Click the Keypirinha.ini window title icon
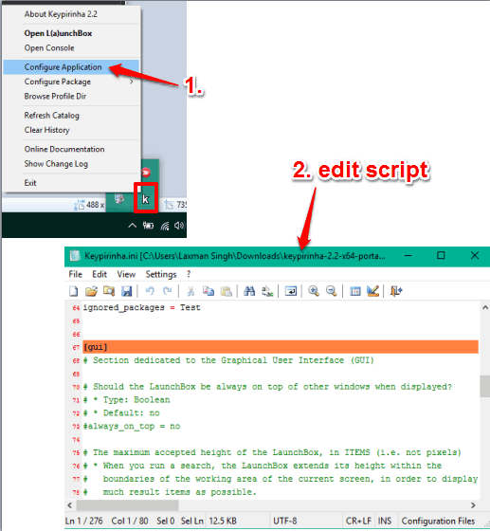Image resolution: width=490 pixels, height=531 pixels. [75, 256]
